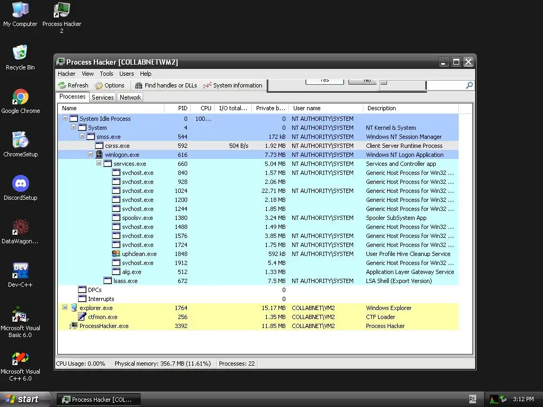Click the search magnifier icon
Image resolution: width=543 pixels, height=407 pixels.
(x=469, y=85)
